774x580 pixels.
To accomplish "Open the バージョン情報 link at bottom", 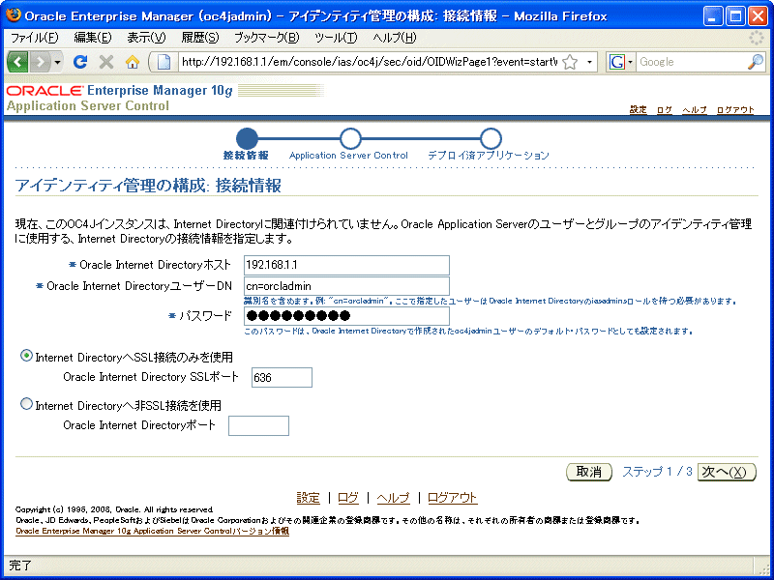I will [x=152, y=531].
